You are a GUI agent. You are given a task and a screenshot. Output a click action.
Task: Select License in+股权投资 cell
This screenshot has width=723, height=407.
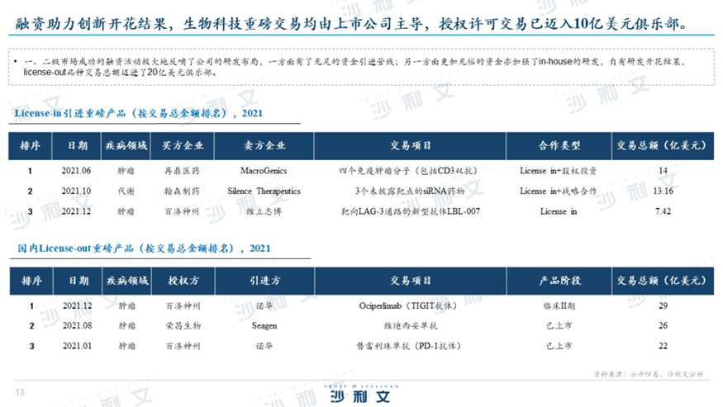[x=559, y=171]
